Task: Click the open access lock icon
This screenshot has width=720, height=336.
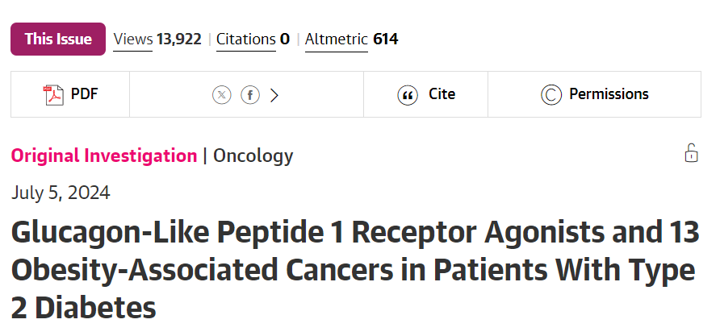Action: 691,153
